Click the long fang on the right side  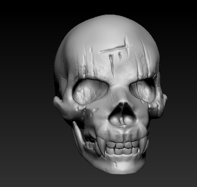pyautogui.click(x=143, y=145)
